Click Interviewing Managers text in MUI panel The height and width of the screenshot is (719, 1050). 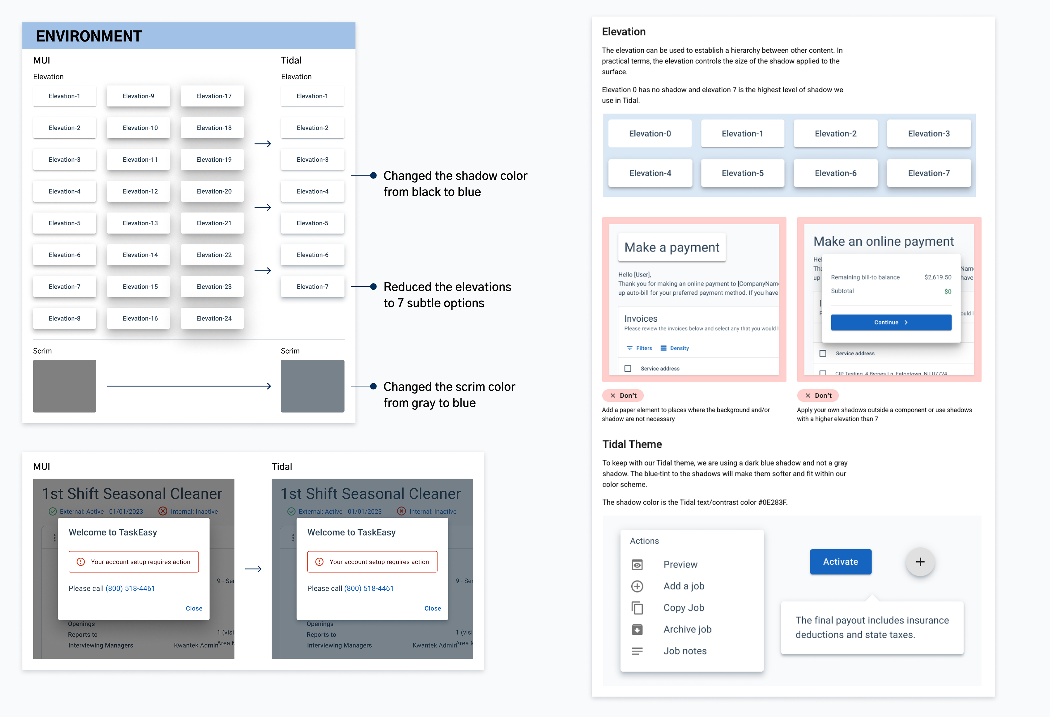(101, 646)
